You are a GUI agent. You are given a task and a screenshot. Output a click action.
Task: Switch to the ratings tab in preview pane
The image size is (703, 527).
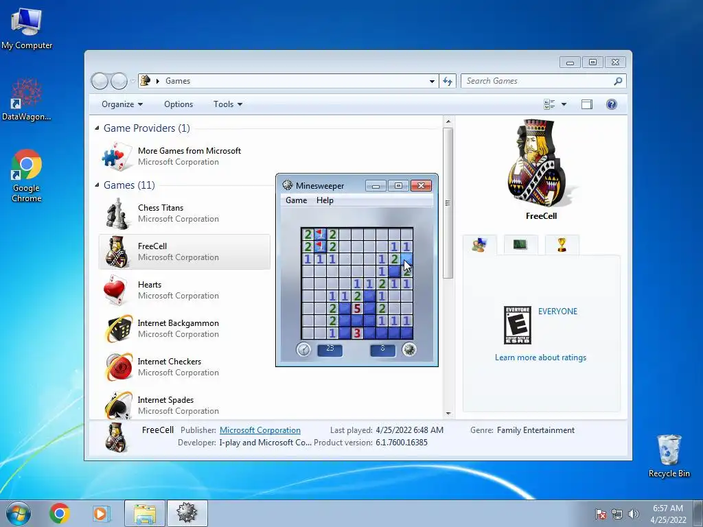pyautogui.click(x=479, y=245)
